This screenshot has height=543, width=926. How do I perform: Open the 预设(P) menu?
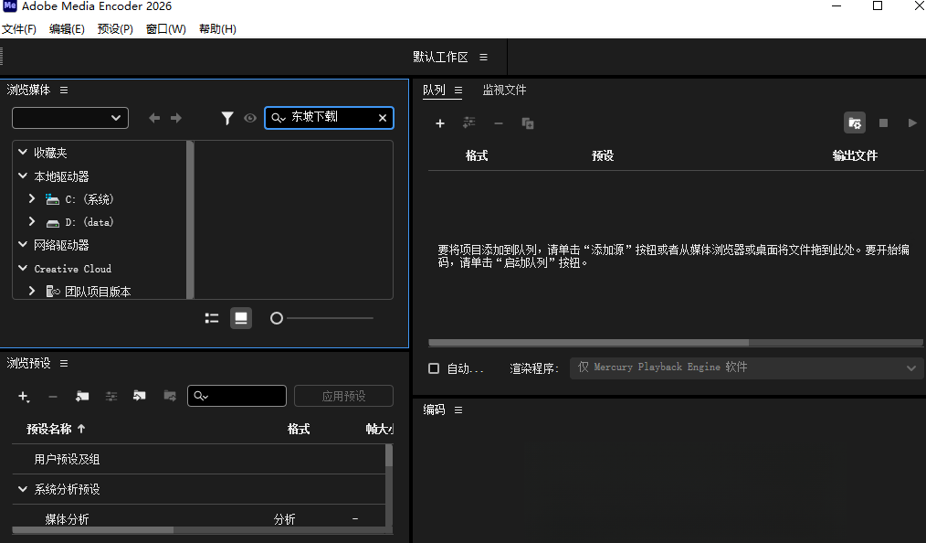point(115,29)
